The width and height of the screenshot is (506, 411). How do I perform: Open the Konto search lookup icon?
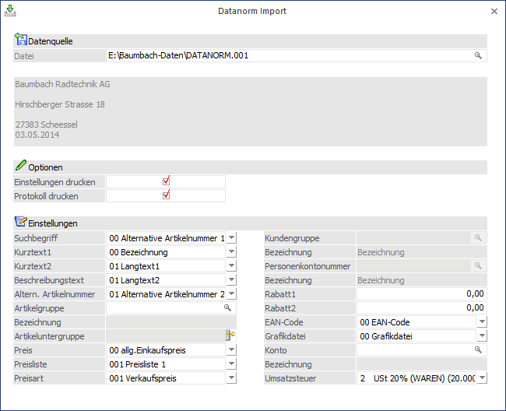[x=479, y=350]
